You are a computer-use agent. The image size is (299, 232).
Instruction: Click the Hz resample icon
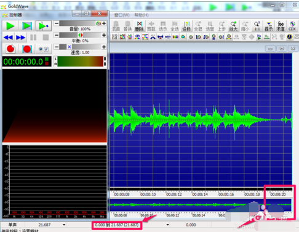(x=266, y=37)
